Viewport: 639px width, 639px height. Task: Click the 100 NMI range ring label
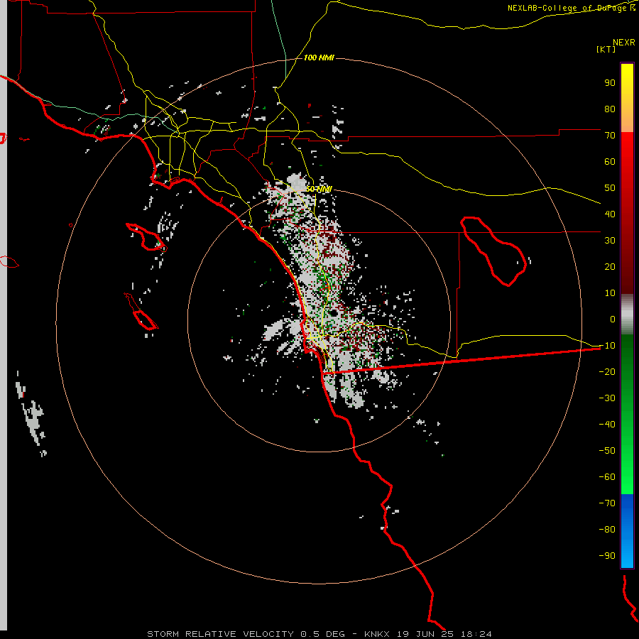pos(319,58)
